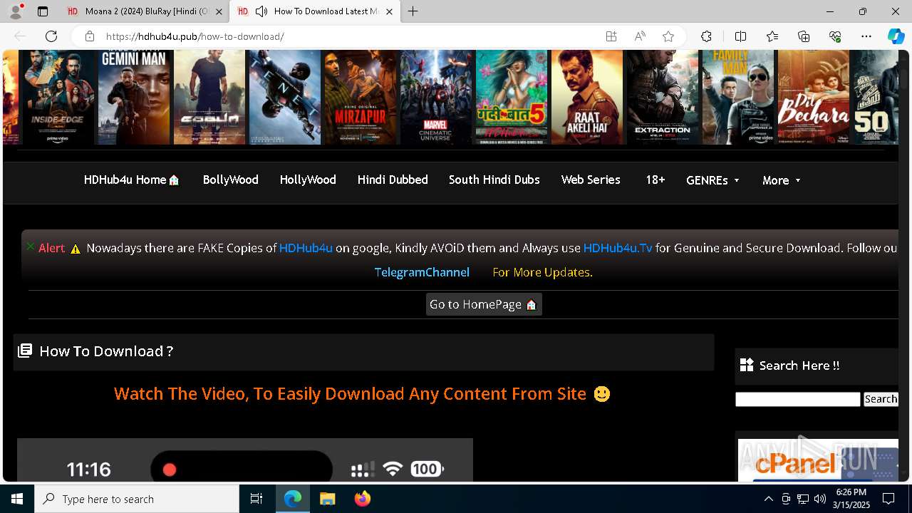Screen dimensions: 912x513
Task: Open the taskbar clock and date
Action: click(x=852, y=499)
